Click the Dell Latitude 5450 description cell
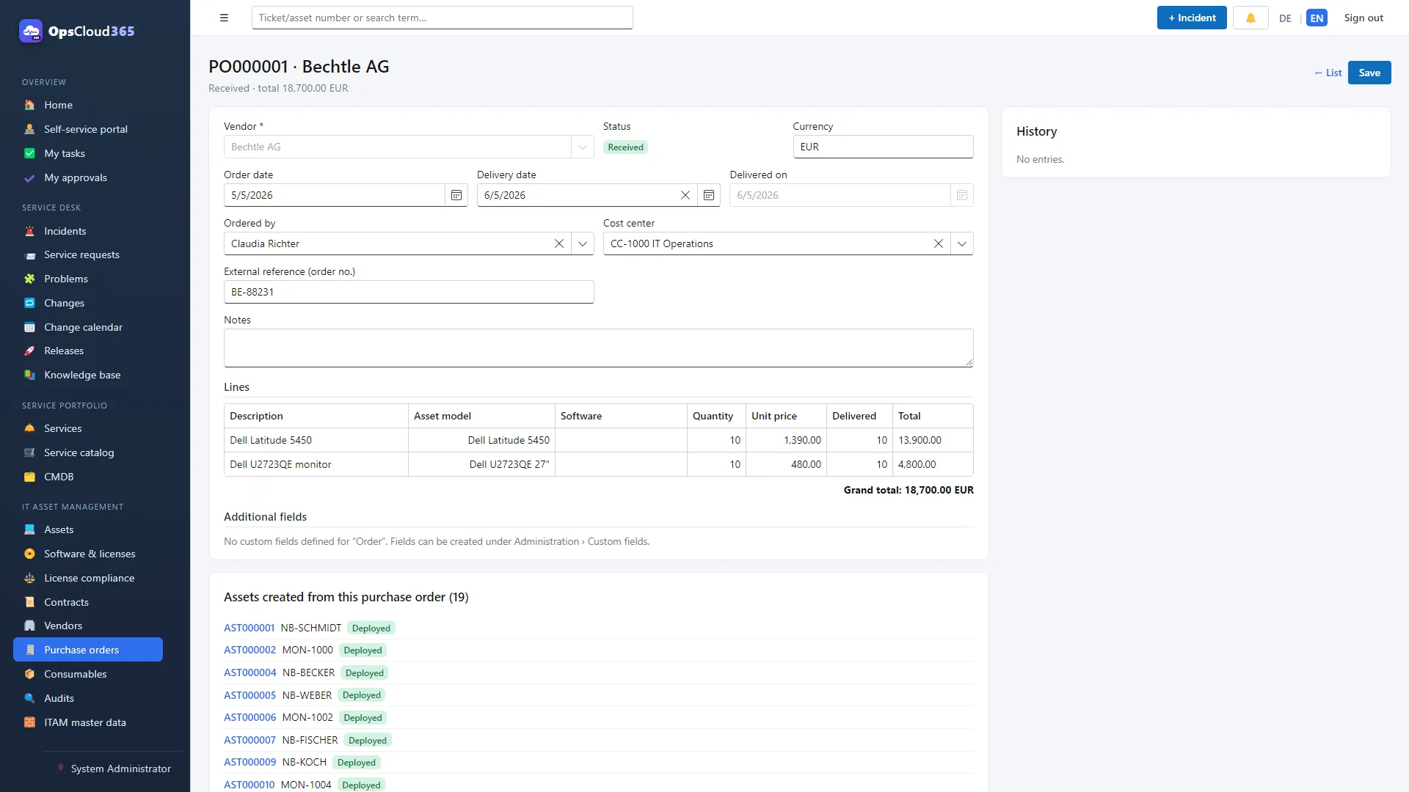Screen dimensions: 1409x792 click(x=316, y=440)
